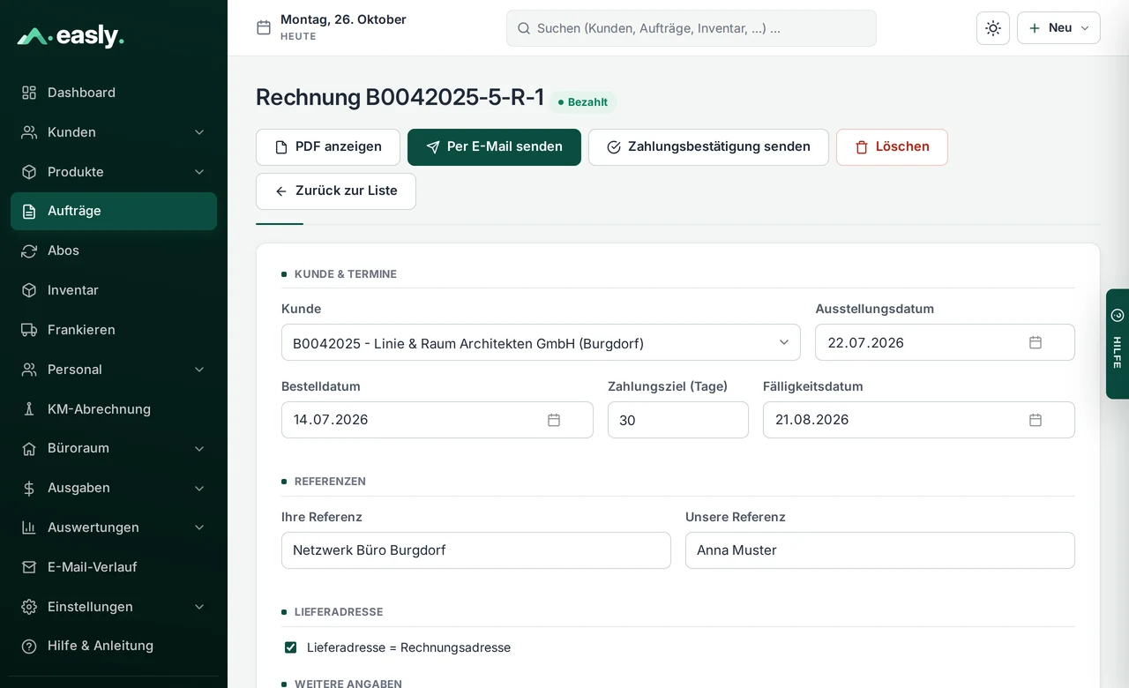
Task: Expand the Büroraum sidebar menu
Action: pos(114,448)
